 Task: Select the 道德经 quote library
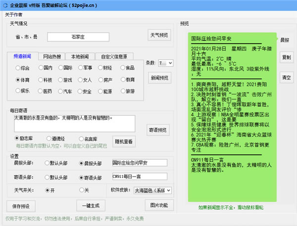[48, 138]
